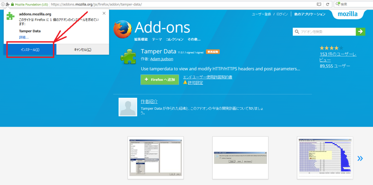Click the 89,555 users count text
The height and width of the screenshot is (185, 373).
(335, 66)
